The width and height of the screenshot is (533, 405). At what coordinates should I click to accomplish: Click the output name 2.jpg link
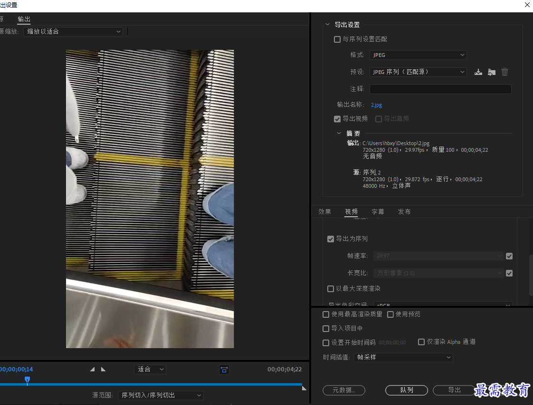click(376, 105)
